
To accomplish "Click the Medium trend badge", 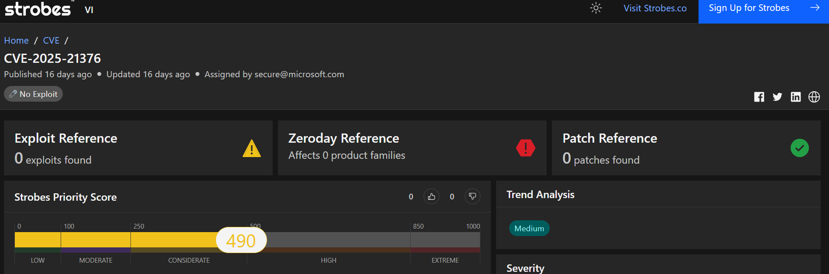I will (529, 229).
